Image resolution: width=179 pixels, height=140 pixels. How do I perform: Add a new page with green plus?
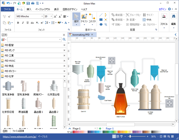pyautogui.click(x=100, y=128)
